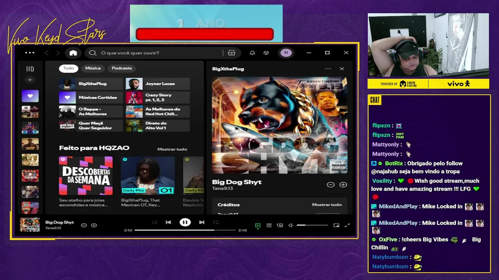The width and height of the screenshot is (499, 280).
Task: Click username 'Voxility' in chat
Action: pos(382,181)
